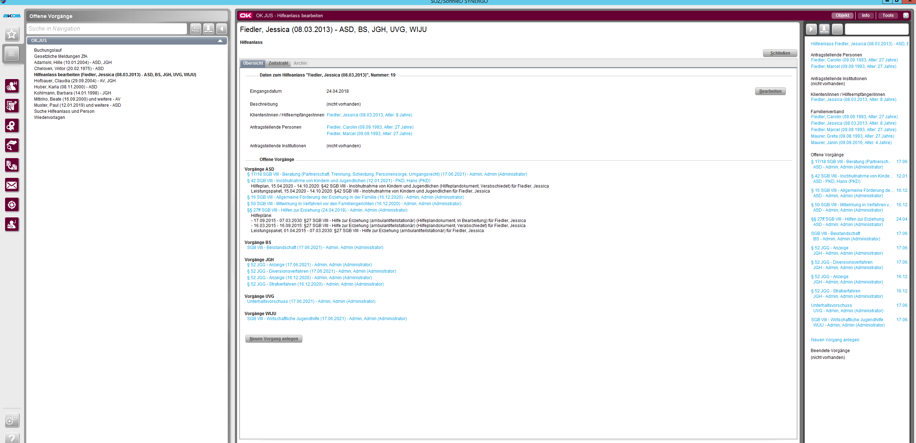Click the Bearbeiten button
916x443 pixels.
[770, 91]
